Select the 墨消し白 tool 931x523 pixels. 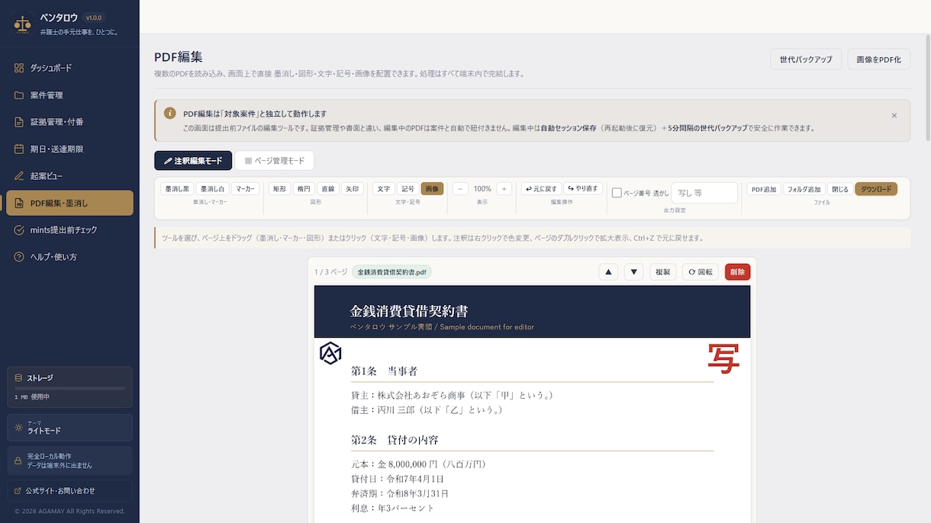(x=213, y=188)
